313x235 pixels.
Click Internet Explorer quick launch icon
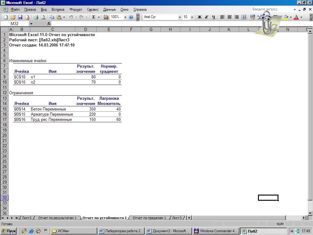click(x=31, y=231)
